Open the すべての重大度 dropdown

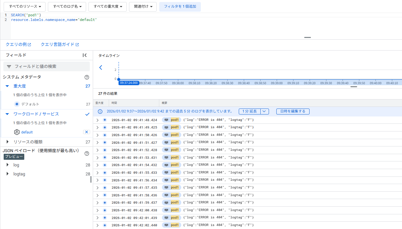[107, 6]
